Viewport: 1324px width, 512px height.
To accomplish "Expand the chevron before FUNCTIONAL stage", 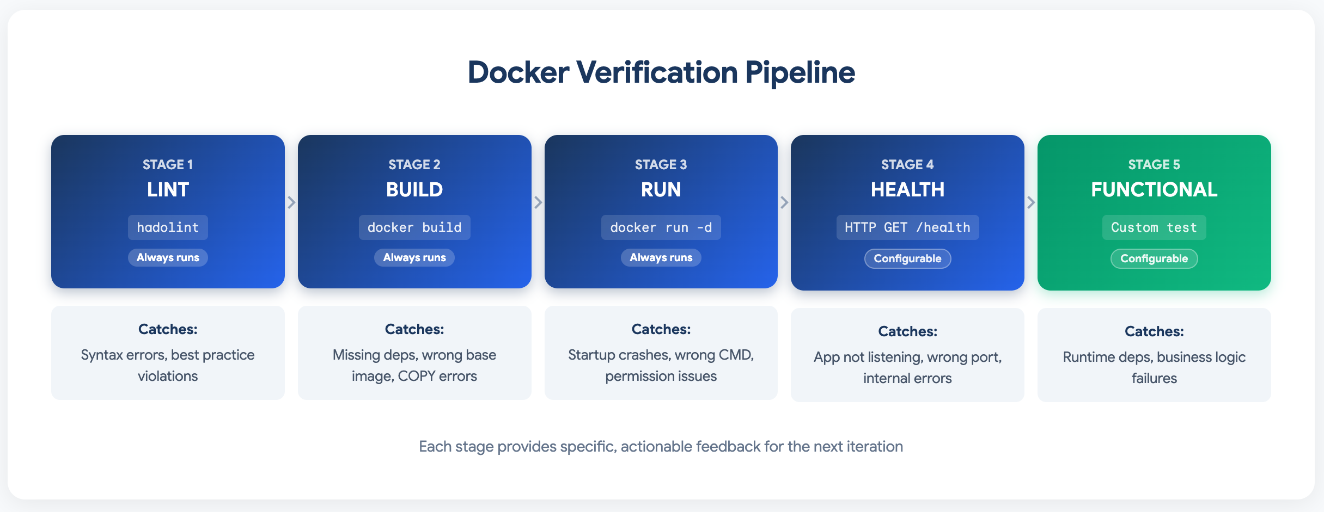I will point(1030,202).
